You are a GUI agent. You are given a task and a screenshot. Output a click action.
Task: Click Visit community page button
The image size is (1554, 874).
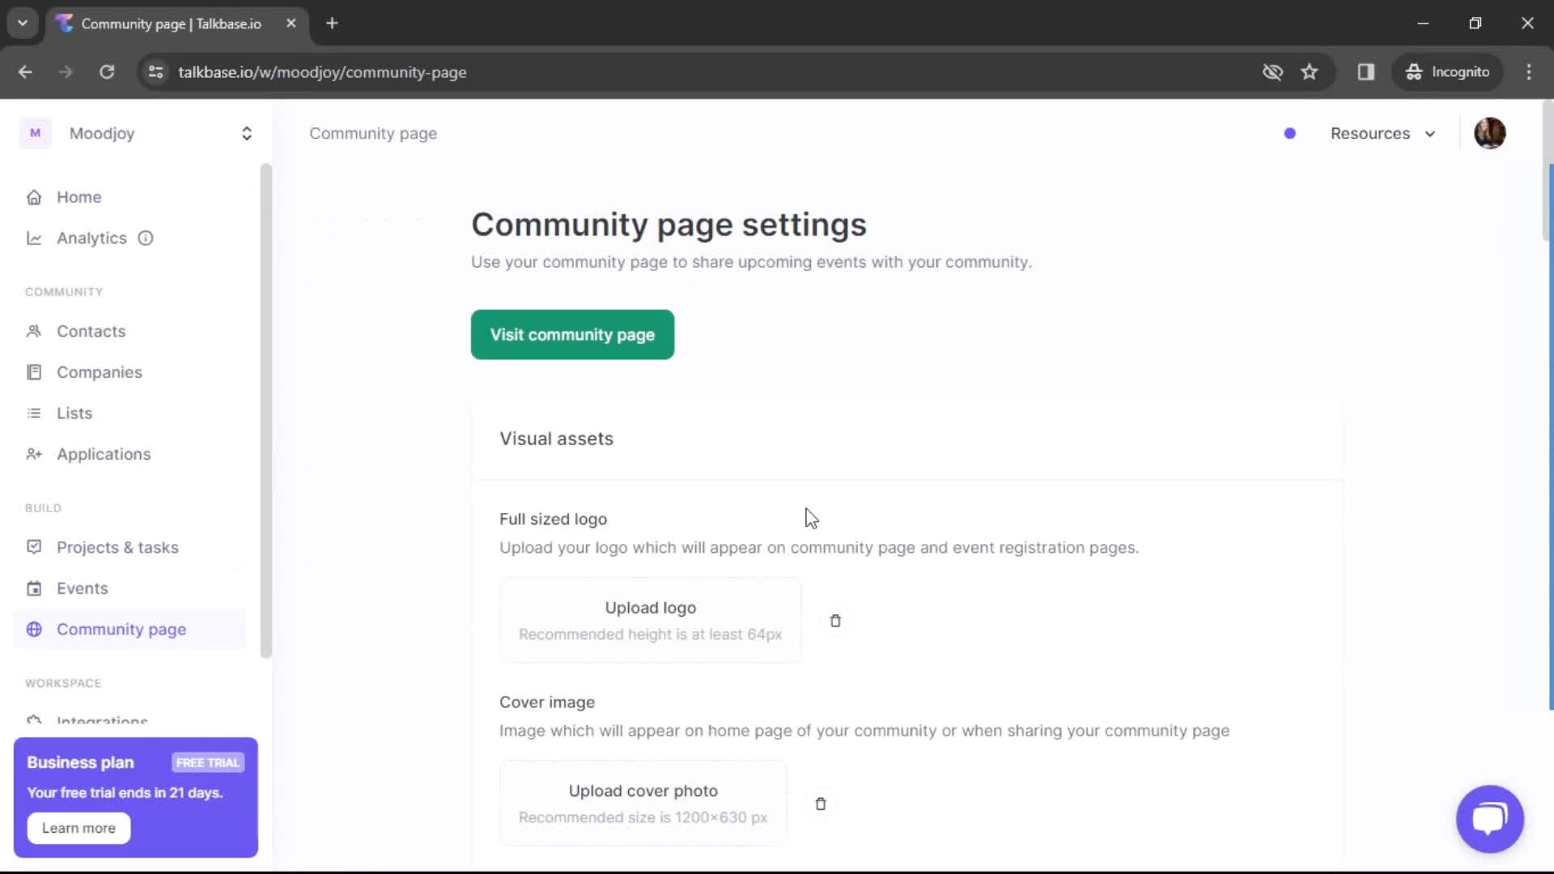(x=572, y=334)
